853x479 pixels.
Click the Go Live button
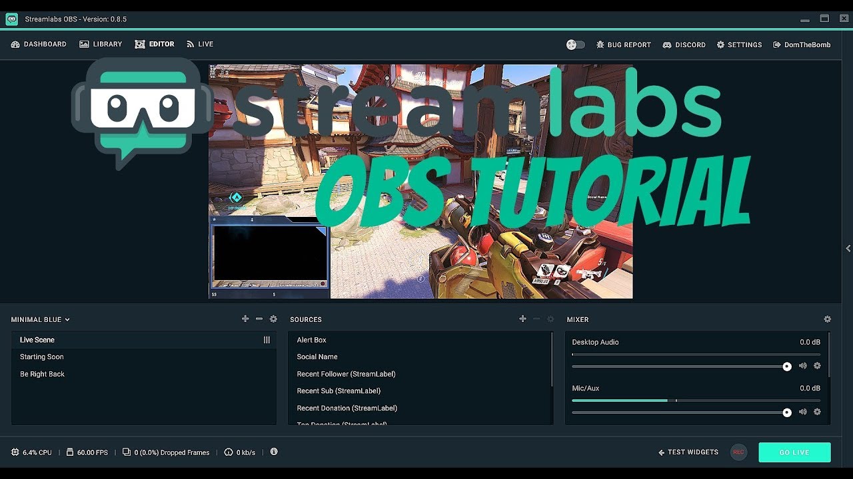794,452
